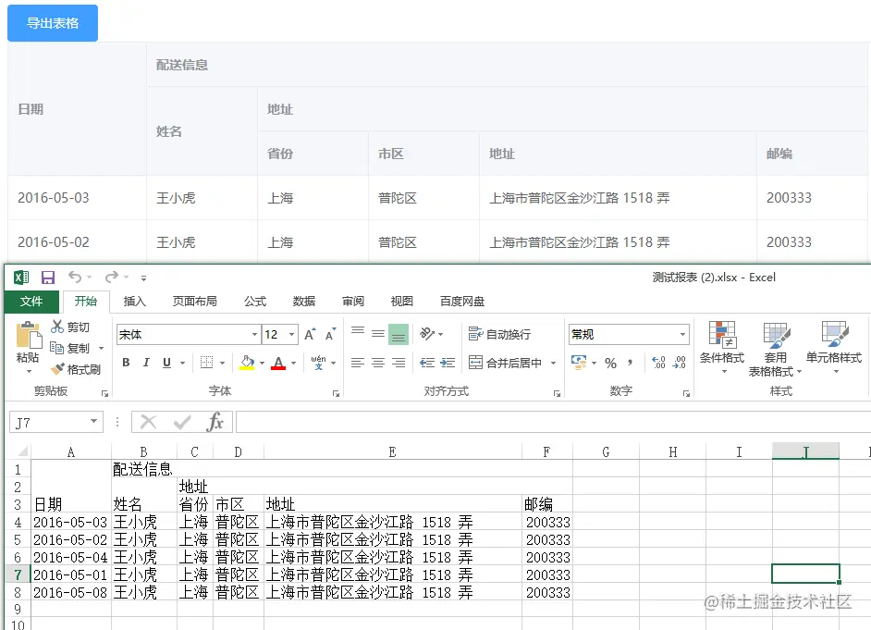The image size is (871, 630).
Task: Click the 导出表格 button
Action: tap(53, 23)
